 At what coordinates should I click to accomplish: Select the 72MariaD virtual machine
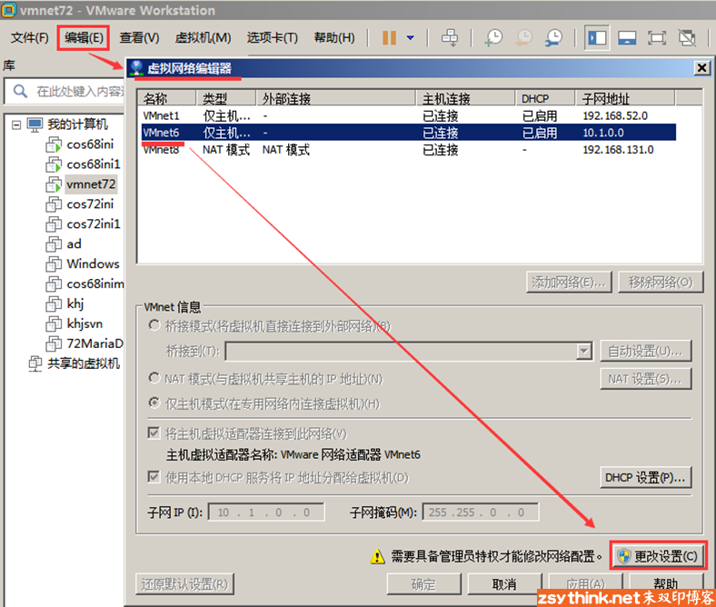[x=94, y=343]
